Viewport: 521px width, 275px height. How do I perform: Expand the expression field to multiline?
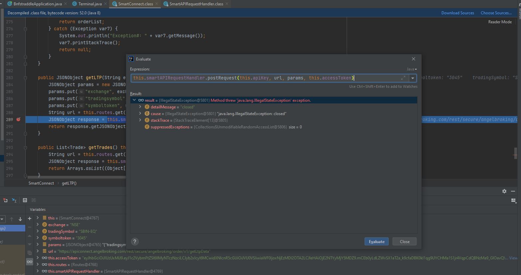click(403, 78)
